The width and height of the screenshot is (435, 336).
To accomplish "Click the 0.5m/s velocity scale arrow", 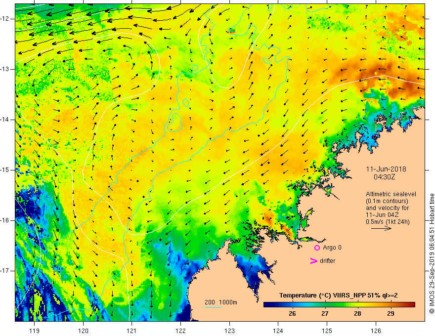I will click(381, 228).
